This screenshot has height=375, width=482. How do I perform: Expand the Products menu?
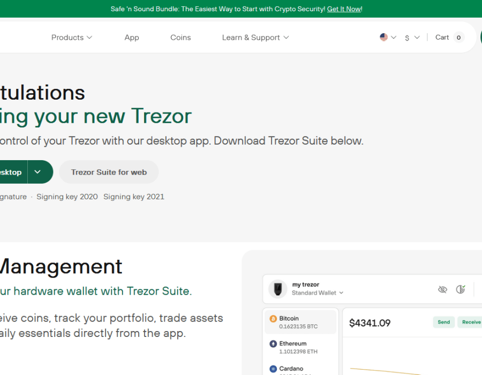click(72, 37)
